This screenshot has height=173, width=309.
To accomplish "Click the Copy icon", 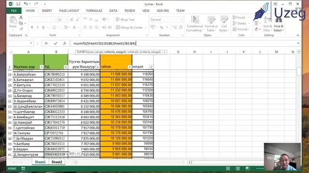I will [21, 23].
